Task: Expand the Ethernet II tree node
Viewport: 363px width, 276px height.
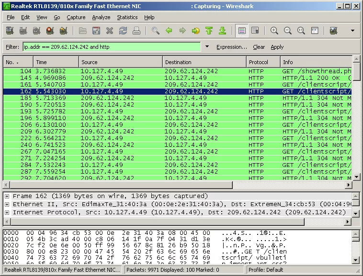Action: pos(7,204)
